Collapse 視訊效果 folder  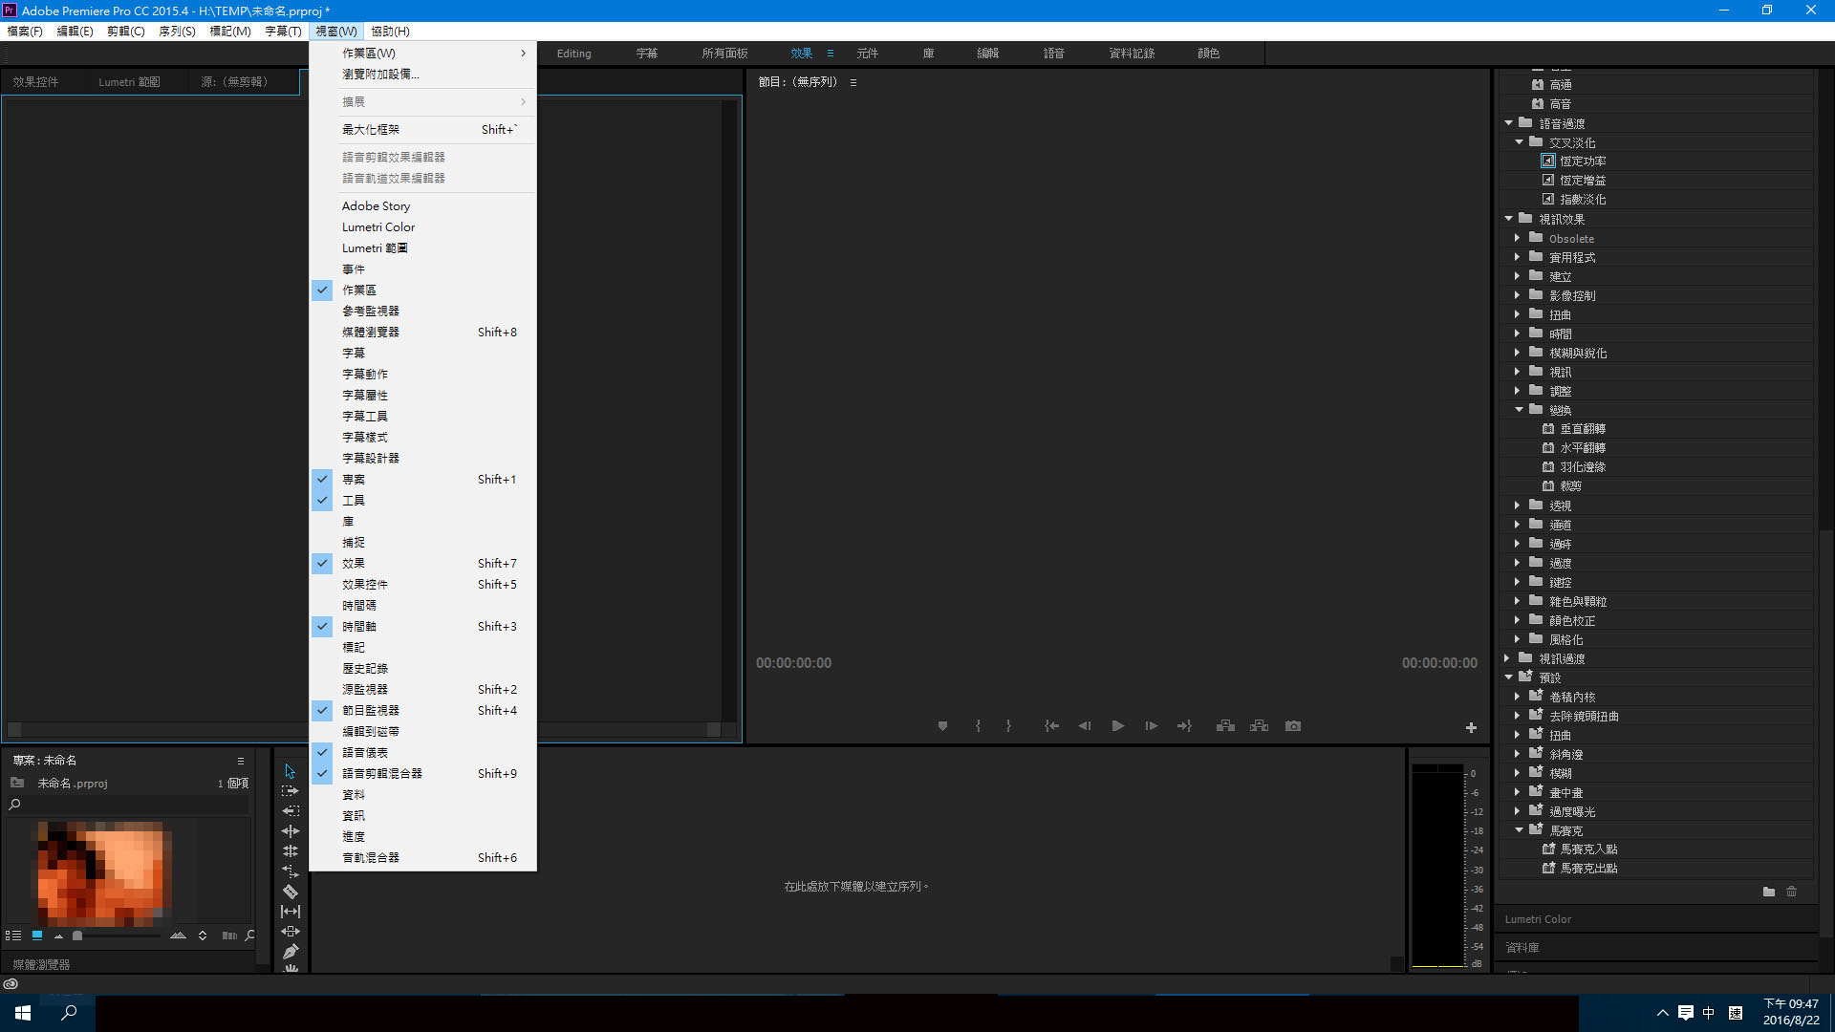click(x=1509, y=219)
